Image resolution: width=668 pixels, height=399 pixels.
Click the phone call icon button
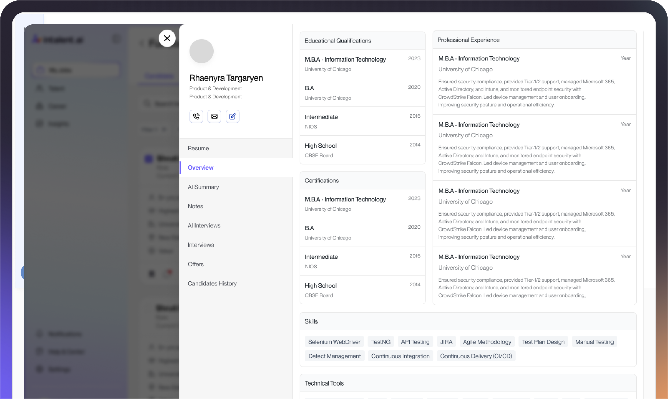pos(196,116)
